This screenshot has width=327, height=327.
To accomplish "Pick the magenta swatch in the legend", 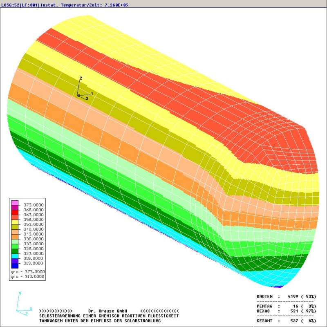I will (15, 208).
